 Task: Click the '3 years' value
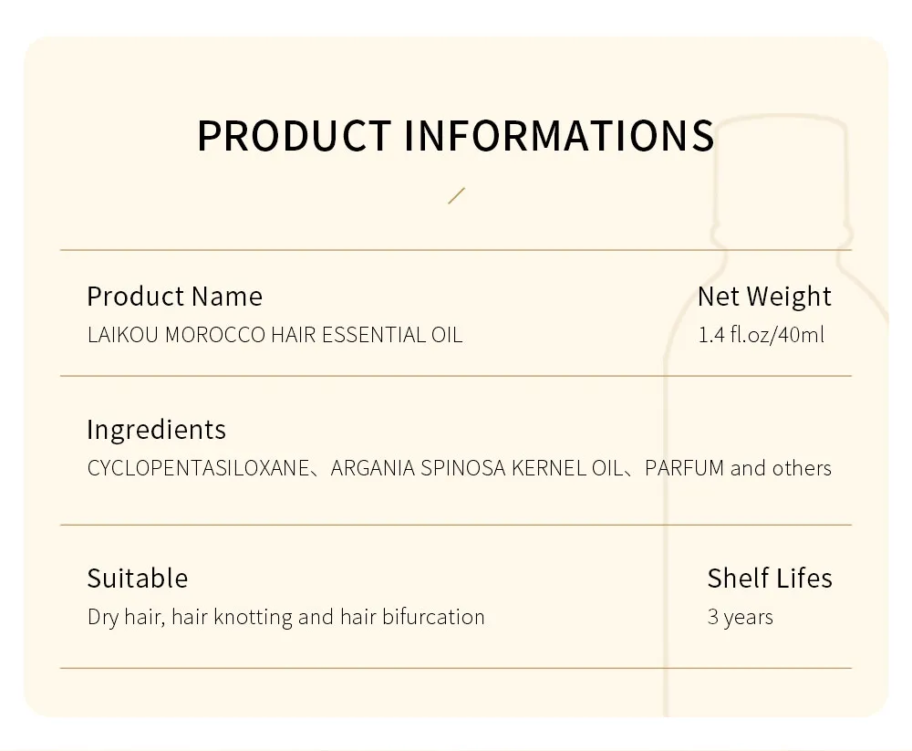740,618
